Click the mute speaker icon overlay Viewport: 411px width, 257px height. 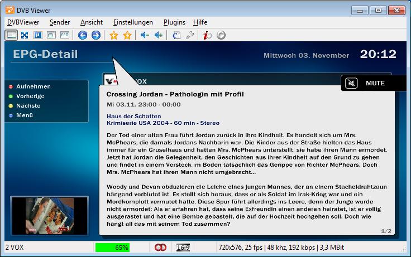coord(351,83)
